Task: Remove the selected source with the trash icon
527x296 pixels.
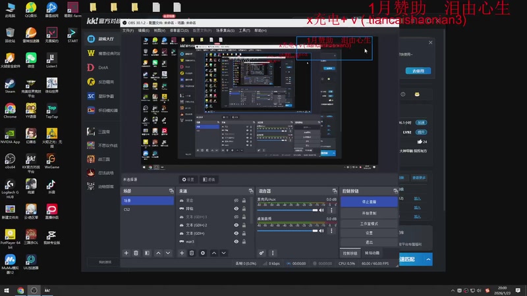Action: click(192, 253)
